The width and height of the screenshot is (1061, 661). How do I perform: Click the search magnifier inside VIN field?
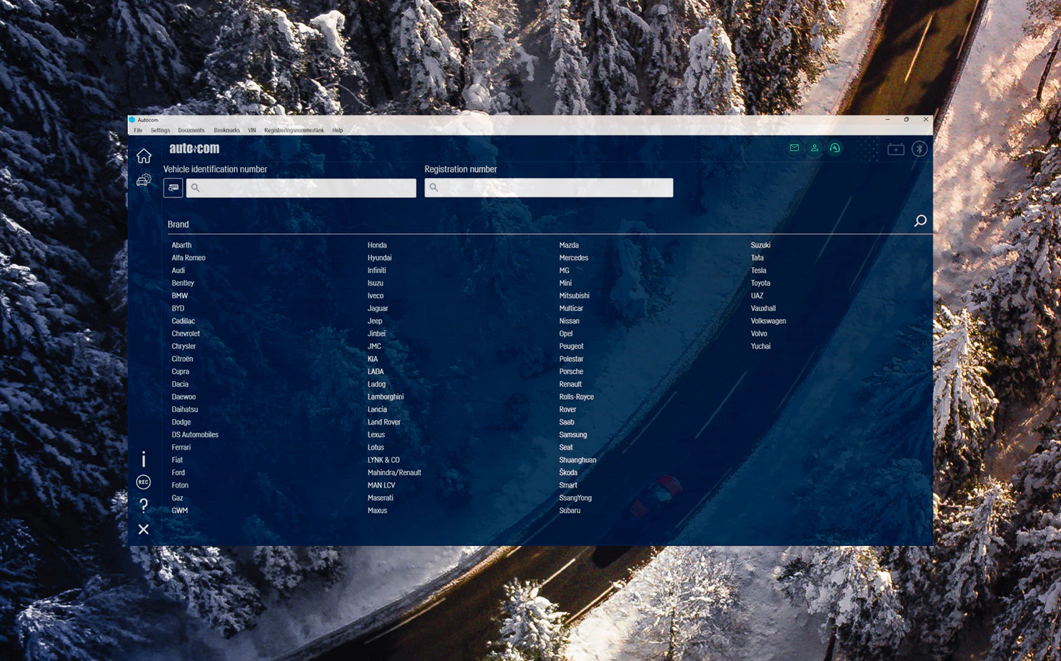(196, 187)
